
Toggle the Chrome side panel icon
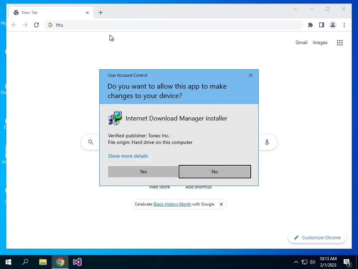(322, 25)
